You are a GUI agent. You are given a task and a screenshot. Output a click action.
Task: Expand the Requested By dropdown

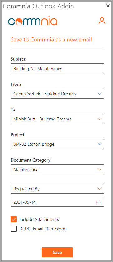tap(57, 189)
